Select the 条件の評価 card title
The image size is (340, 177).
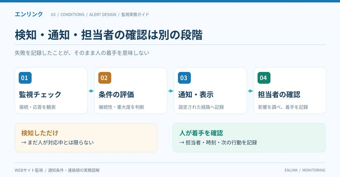pos(116,95)
